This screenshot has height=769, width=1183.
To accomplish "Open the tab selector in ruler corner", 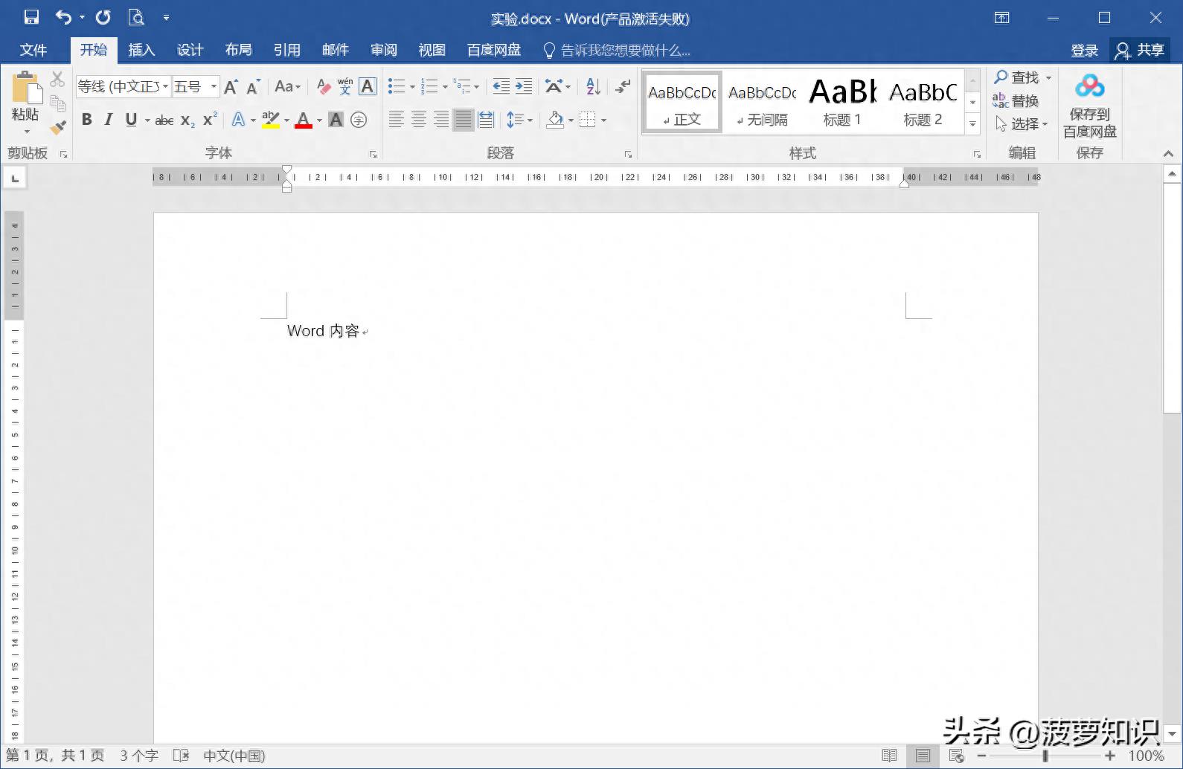I will (15, 178).
